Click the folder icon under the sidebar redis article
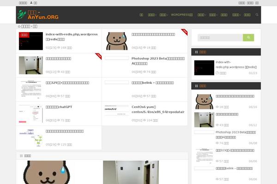277x184 pixels. (217, 73)
